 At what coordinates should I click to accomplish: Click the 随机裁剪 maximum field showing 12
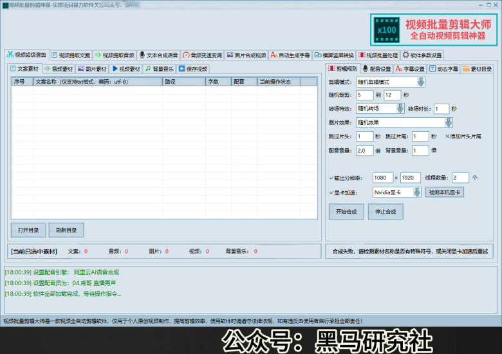(392, 95)
